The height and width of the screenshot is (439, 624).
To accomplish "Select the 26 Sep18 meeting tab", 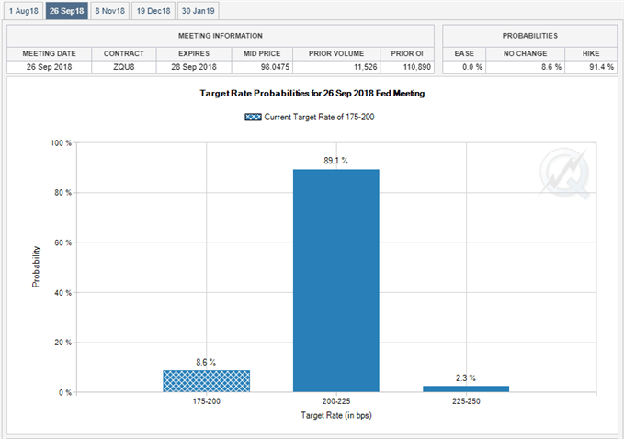I will click(x=66, y=11).
